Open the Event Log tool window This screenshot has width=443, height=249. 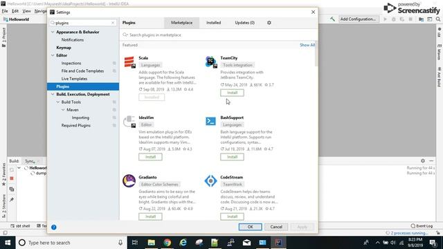point(422,226)
